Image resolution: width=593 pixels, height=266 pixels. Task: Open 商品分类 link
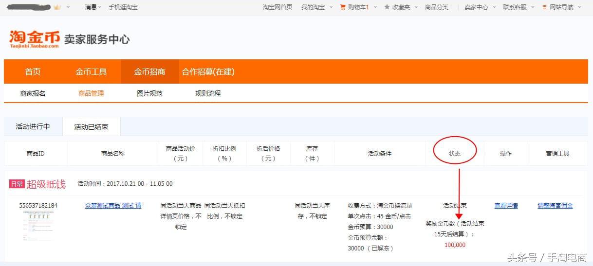437,7
